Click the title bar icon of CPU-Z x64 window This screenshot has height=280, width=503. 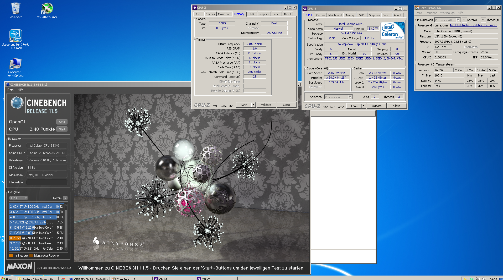[x=195, y=8]
